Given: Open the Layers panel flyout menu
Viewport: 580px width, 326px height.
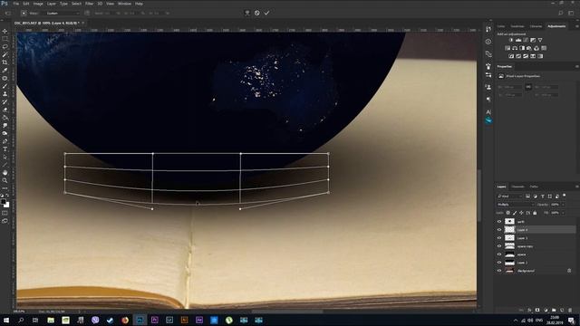Looking at the screenshot, I should tap(576, 187).
